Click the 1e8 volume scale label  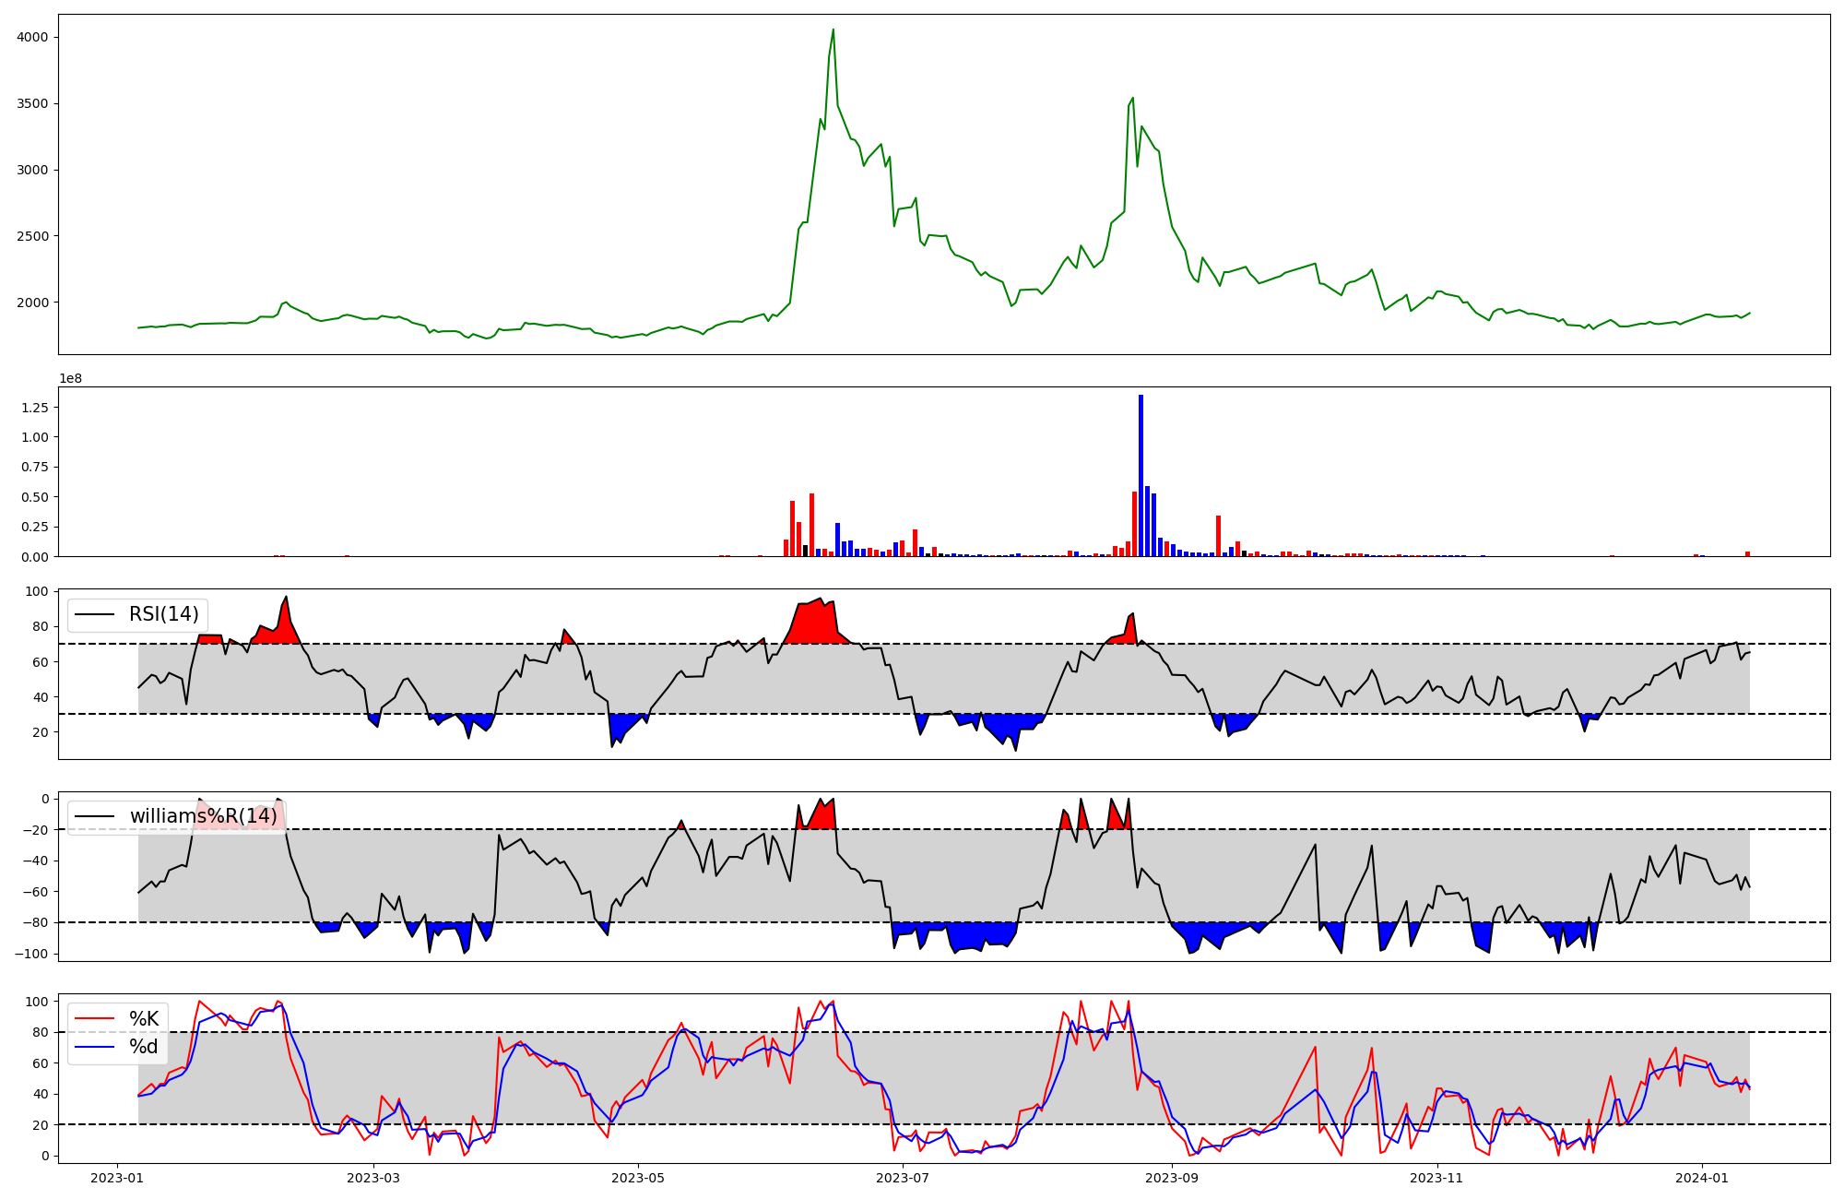click(70, 378)
